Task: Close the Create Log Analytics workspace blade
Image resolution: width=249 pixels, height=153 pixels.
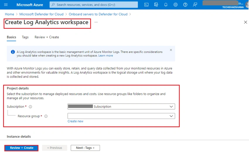Action: tap(245, 22)
